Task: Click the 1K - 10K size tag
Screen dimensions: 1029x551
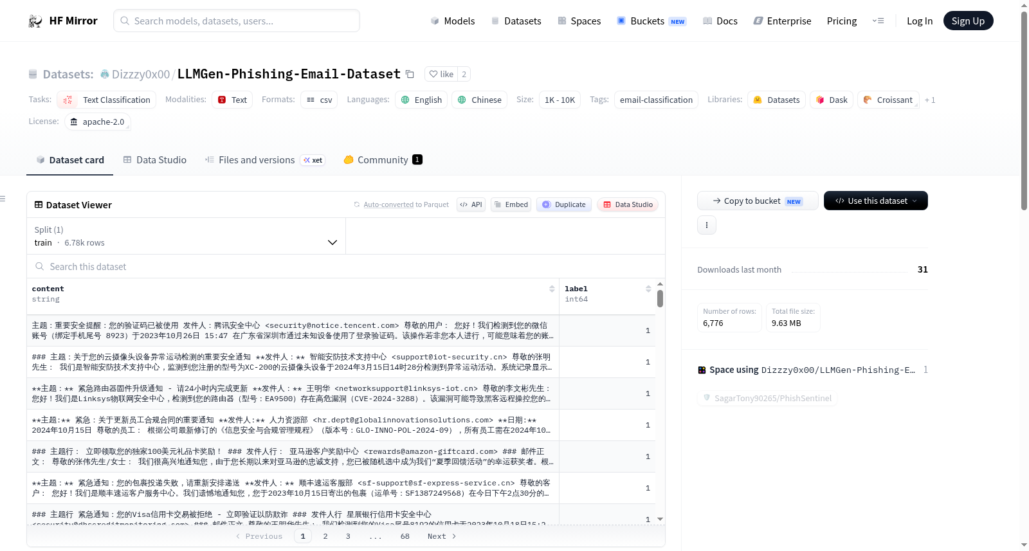Action: pyautogui.click(x=560, y=100)
